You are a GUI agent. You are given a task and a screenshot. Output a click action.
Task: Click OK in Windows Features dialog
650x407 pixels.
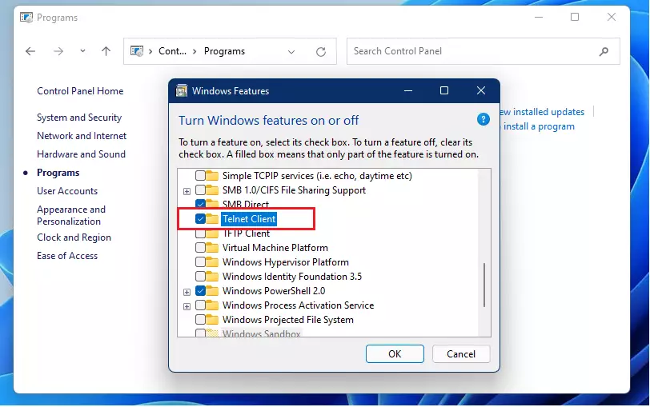click(x=395, y=354)
